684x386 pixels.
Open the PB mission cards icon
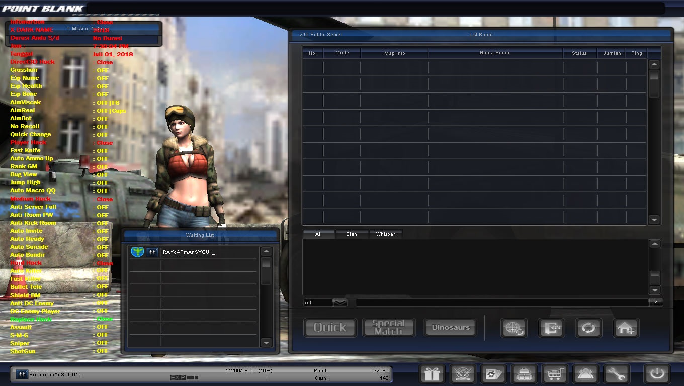pos(493,374)
